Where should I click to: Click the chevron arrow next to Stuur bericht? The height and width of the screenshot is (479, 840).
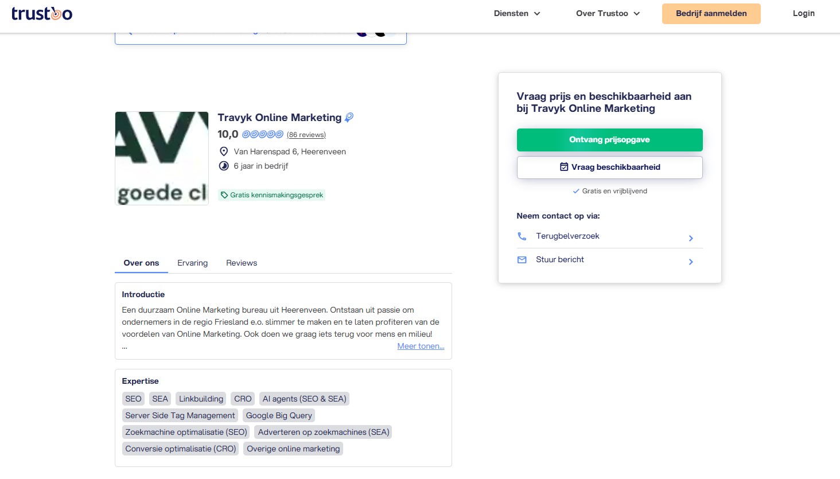pyautogui.click(x=691, y=262)
